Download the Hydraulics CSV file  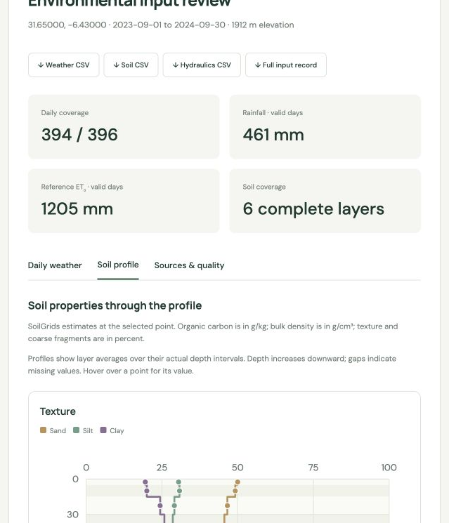[x=202, y=65]
